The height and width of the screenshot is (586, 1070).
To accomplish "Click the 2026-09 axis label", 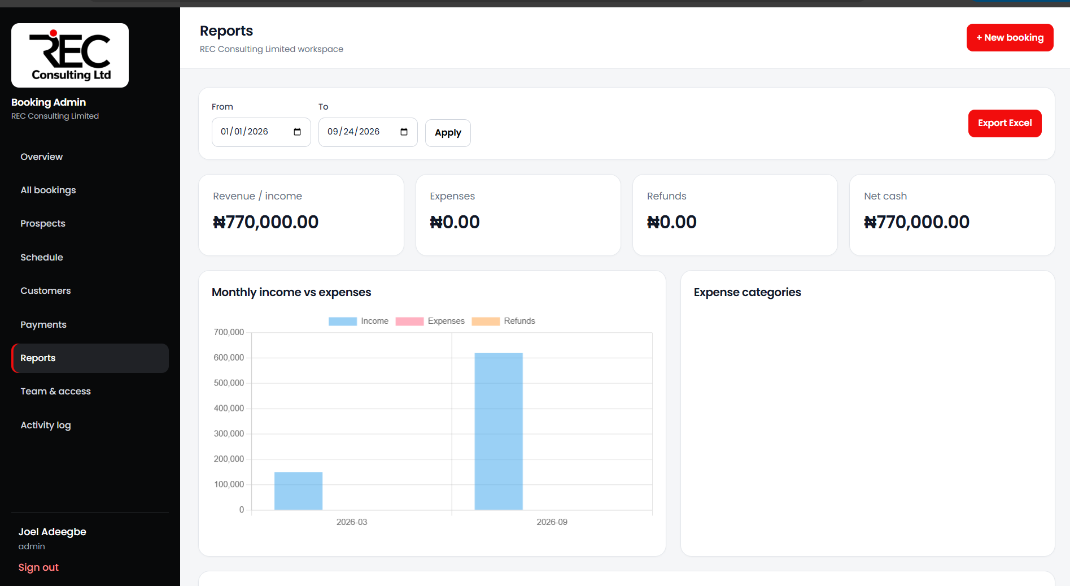I will point(552,522).
